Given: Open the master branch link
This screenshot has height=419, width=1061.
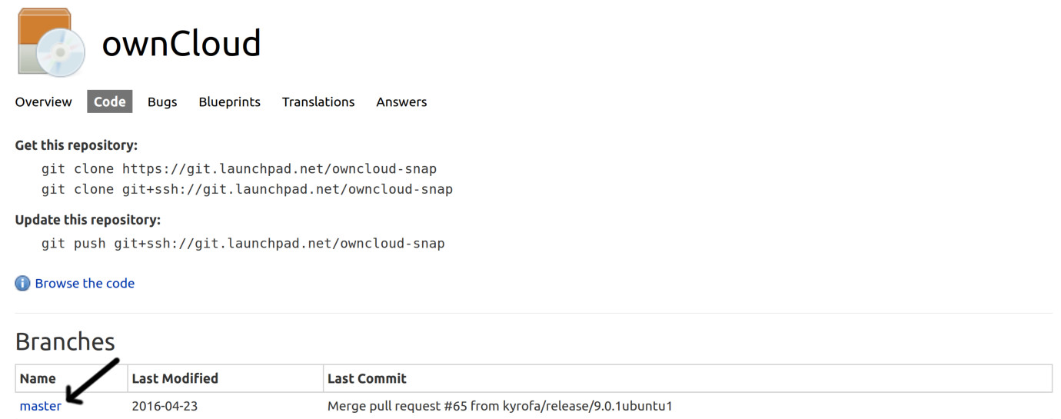Looking at the screenshot, I should tap(41, 406).
